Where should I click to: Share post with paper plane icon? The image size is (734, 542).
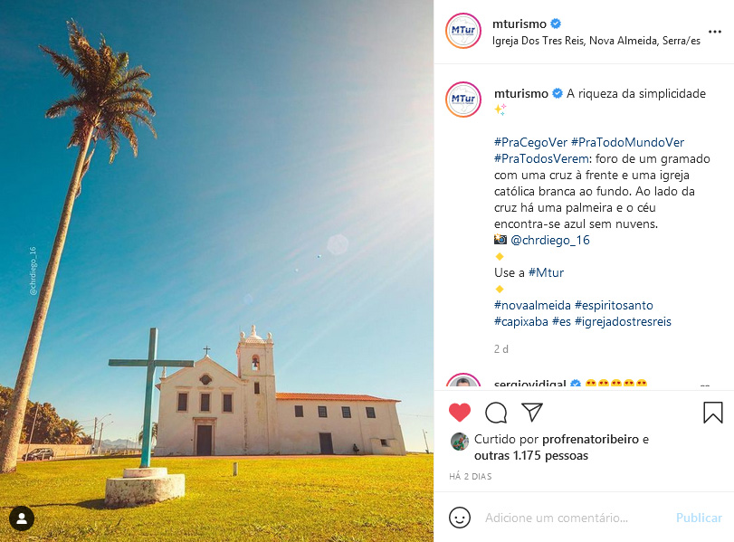pos(532,412)
